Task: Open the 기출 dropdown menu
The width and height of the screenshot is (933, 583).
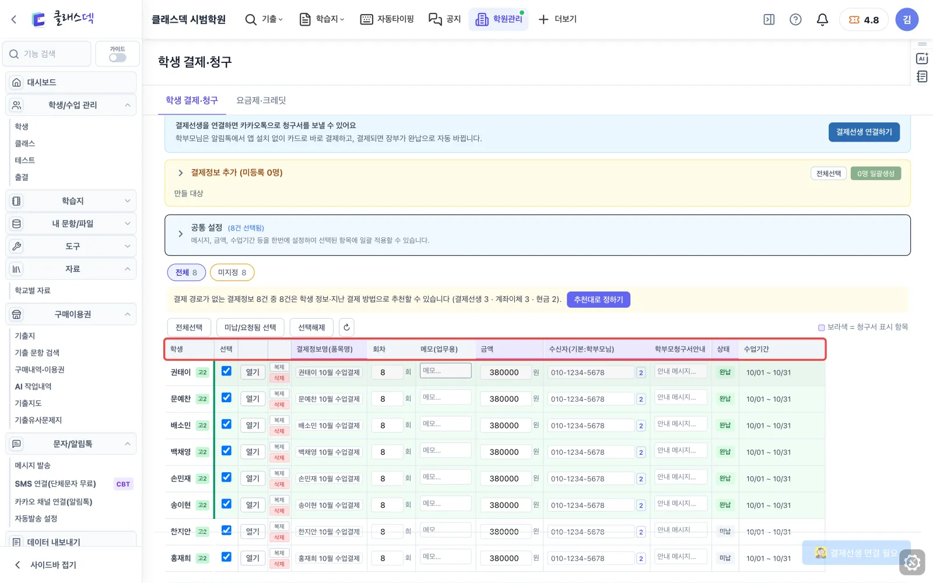Action: (264, 19)
